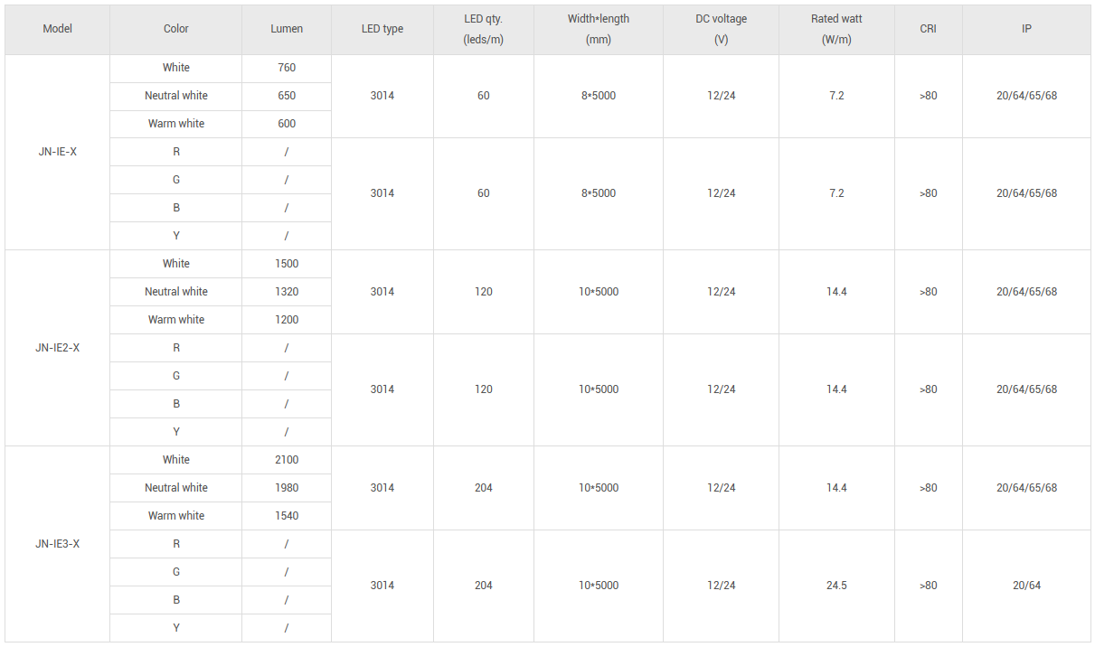The image size is (1095, 647).
Task: Click the 2100 lumen cell
Action: [287, 460]
